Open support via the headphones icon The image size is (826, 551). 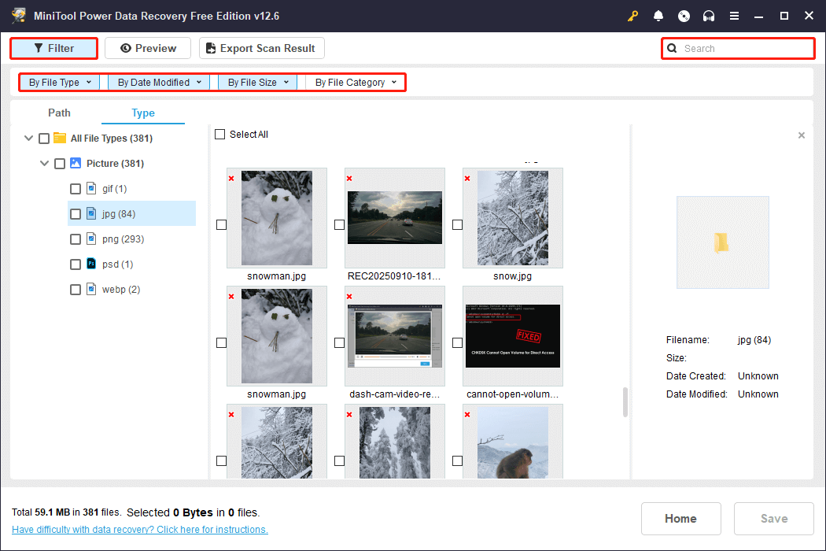(x=709, y=15)
